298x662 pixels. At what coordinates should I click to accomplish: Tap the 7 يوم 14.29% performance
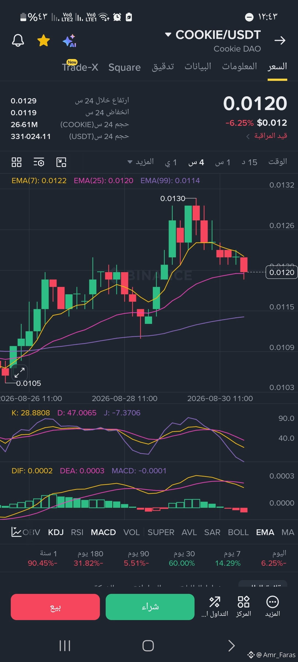point(228,558)
